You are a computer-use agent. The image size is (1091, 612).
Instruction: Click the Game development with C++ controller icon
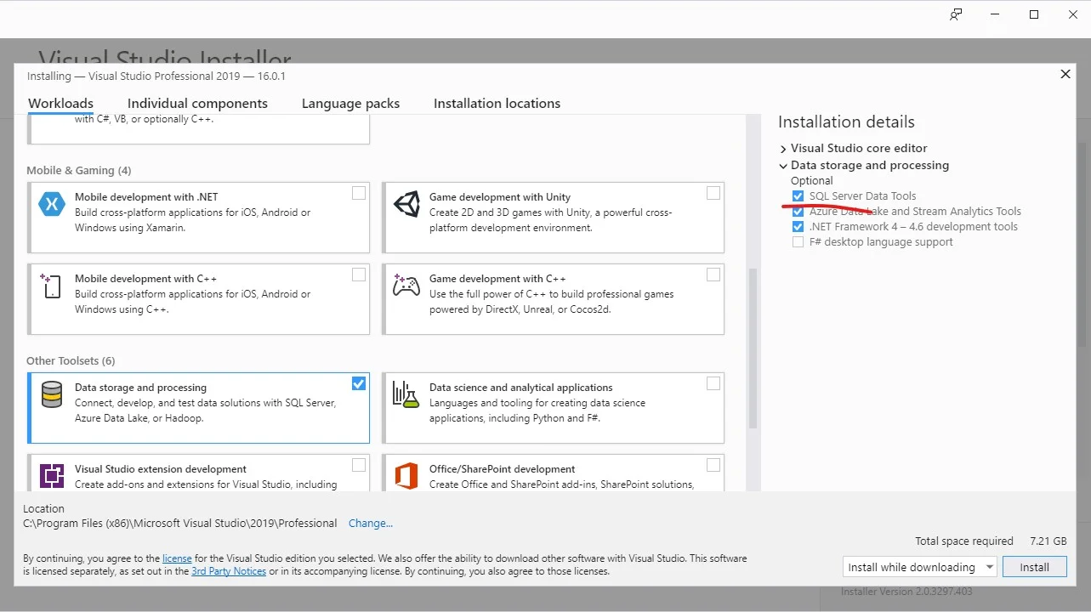[406, 286]
